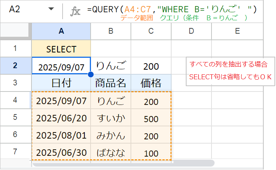Click the 100 price cell
This screenshot has height=170, width=276.
tap(151, 152)
